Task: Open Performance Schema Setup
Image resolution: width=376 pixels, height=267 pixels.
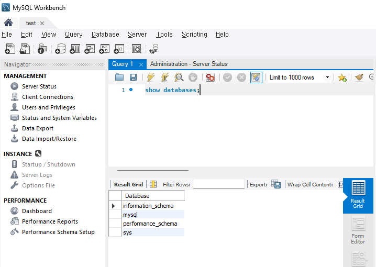Action: [x=58, y=232]
